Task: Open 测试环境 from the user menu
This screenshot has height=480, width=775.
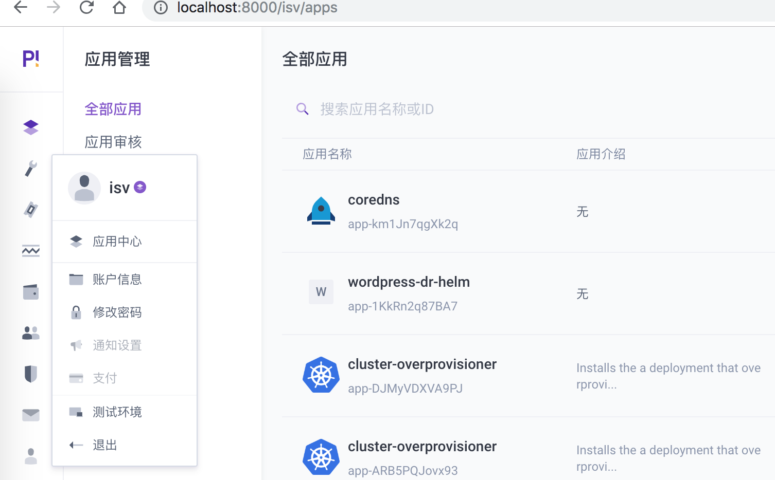Action: tap(117, 412)
